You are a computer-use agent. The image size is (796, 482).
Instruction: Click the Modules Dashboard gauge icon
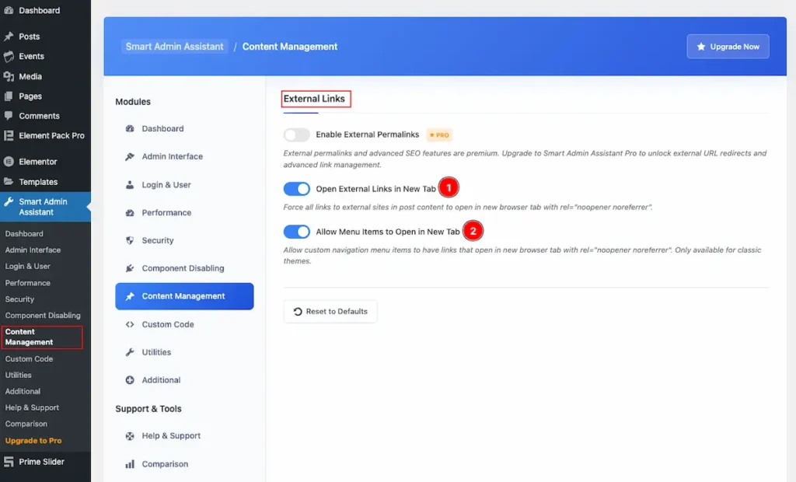130,128
